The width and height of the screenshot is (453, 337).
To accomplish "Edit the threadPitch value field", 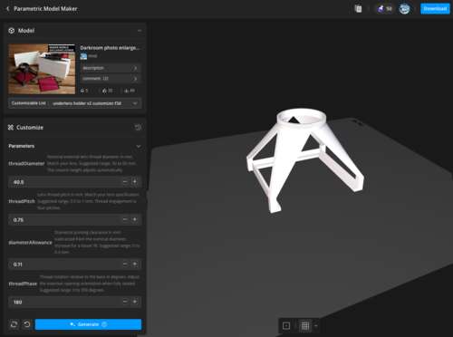I will coord(64,219).
